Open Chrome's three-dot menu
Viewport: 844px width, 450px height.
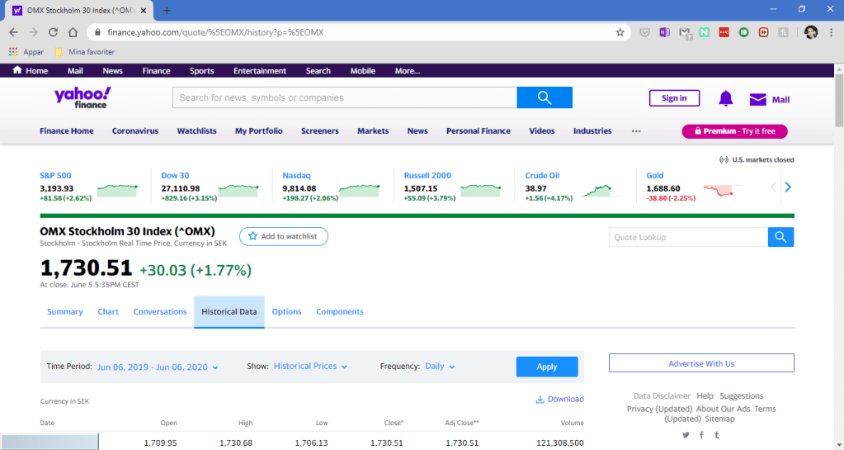pyautogui.click(x=831, y=32)
